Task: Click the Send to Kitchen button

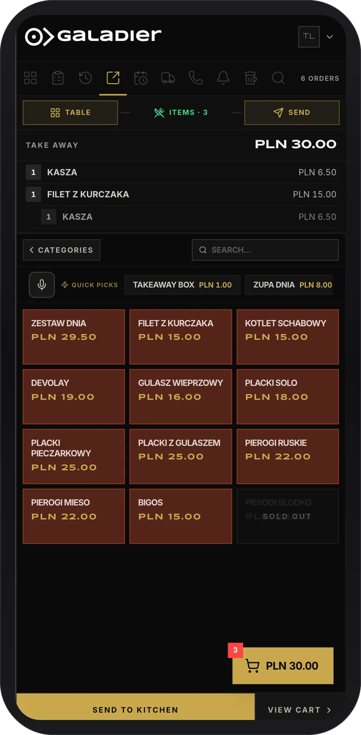Action: click(135, 709)
